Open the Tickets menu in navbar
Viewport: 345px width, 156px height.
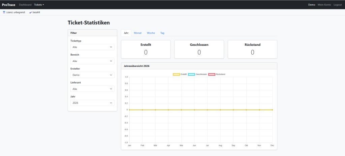point(39,5)
